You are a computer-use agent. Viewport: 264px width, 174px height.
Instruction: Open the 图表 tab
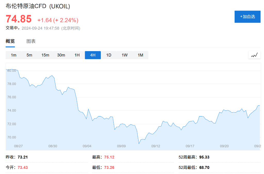click(x=31, y=41)
